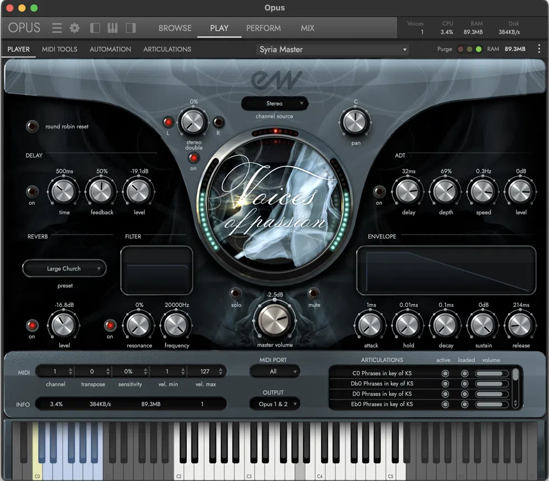Screen dimensions: 549x481
Task: Click the master volume knob
Action: tap(275, 320)
